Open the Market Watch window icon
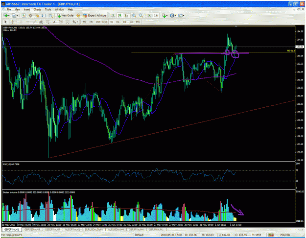The image size is (306, 238). 24,15
